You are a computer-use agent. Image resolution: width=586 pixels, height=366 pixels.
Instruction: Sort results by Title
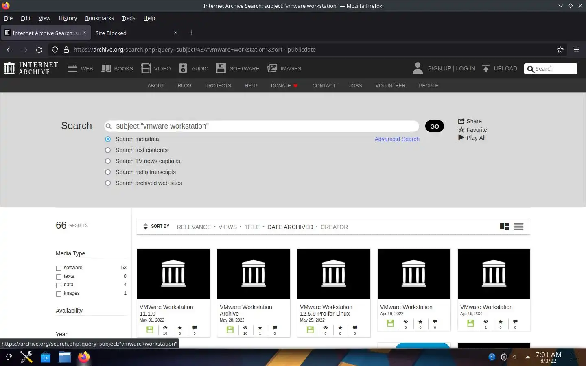click(x=252, y=227)
